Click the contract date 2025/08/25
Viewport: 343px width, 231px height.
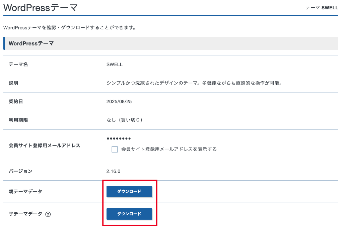[x=119, y=101]
